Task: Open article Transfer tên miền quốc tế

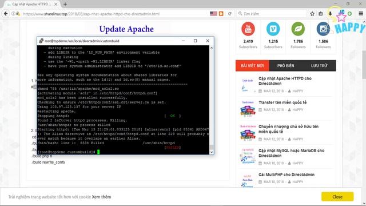Action: coord(283,102)
